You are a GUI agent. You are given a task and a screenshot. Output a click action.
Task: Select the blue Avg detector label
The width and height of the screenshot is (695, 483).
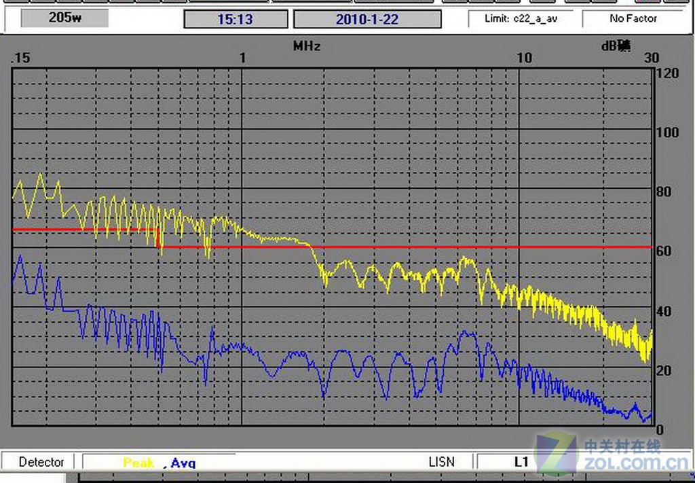pyautogui.click(x=183, y=463)
